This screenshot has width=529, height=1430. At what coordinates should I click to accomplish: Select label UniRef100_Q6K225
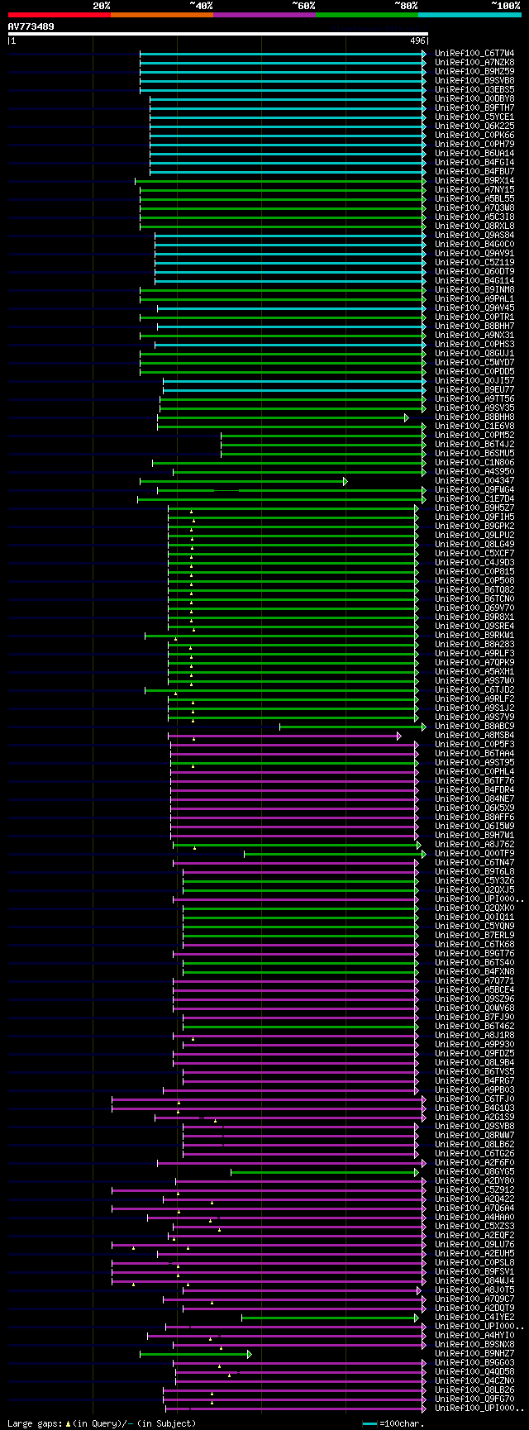[474, 126]
